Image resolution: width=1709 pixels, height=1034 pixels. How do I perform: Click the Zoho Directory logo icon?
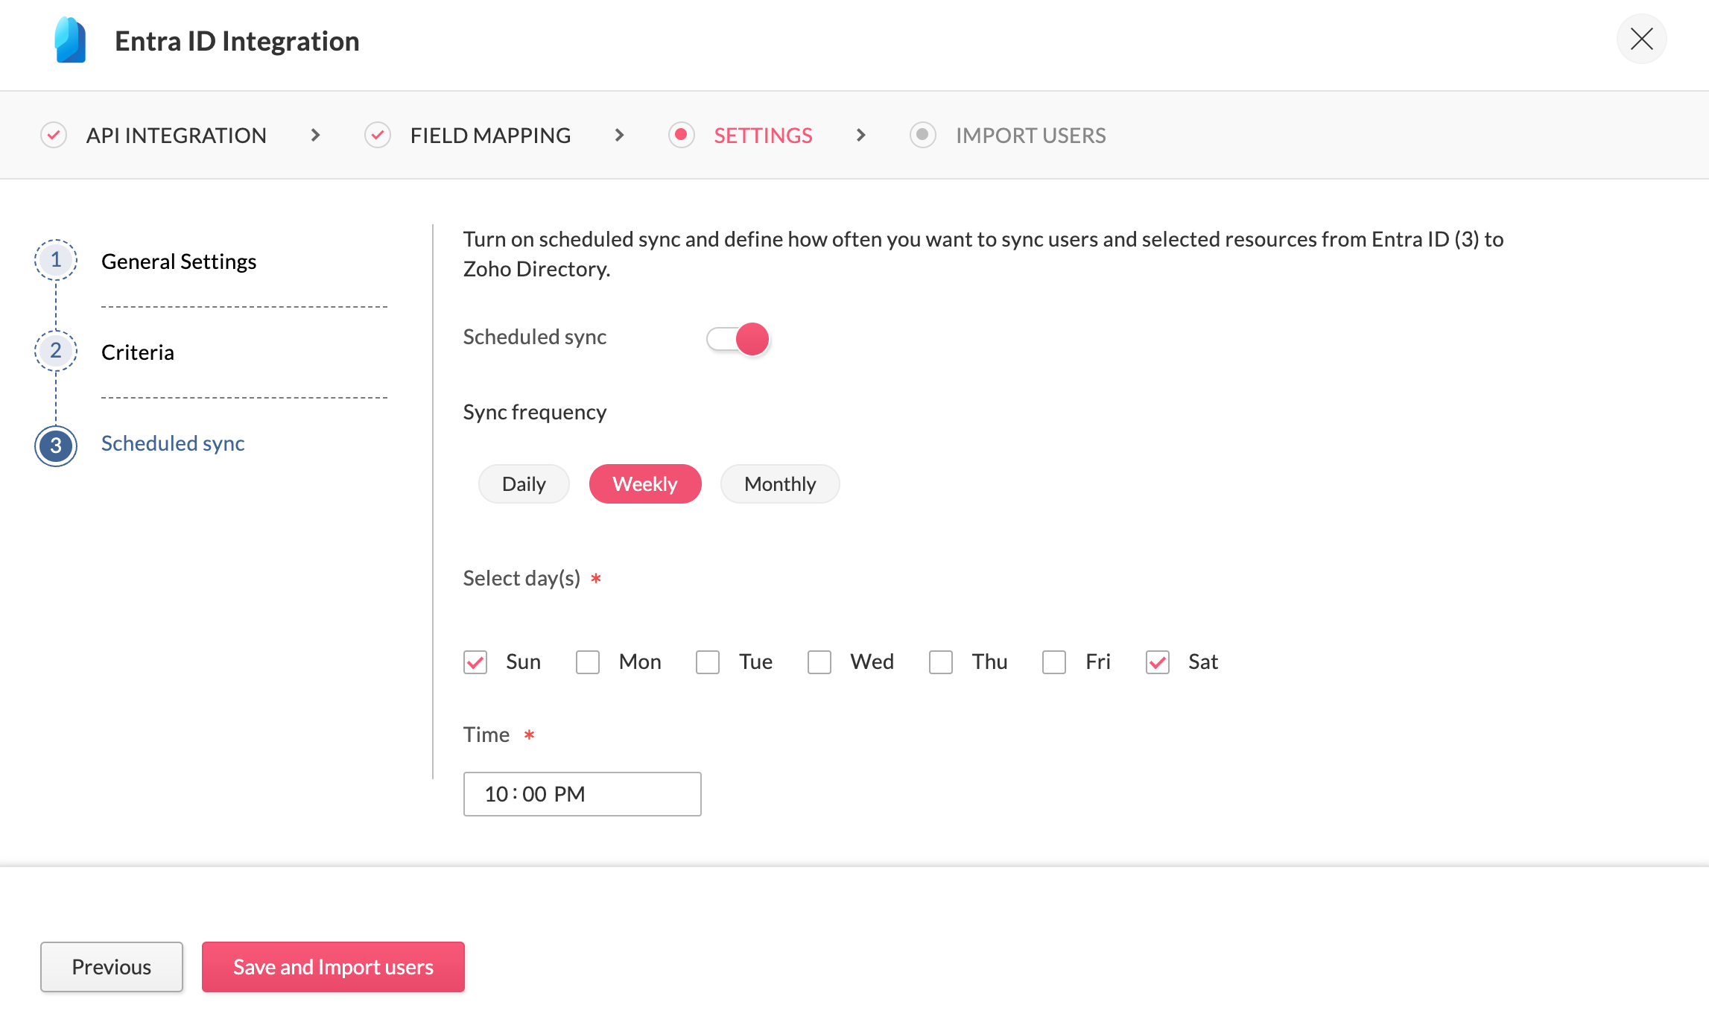[70, 40]
